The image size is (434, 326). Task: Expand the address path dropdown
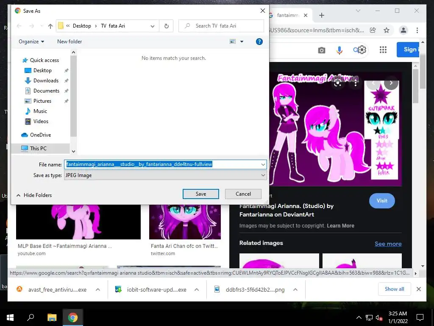coord(153,26)
